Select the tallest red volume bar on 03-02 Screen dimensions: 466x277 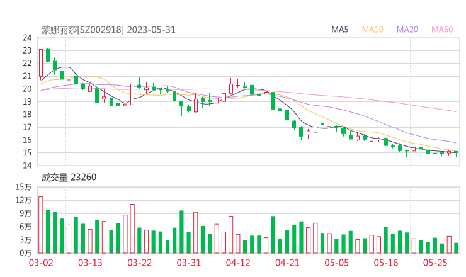point(41,225)
